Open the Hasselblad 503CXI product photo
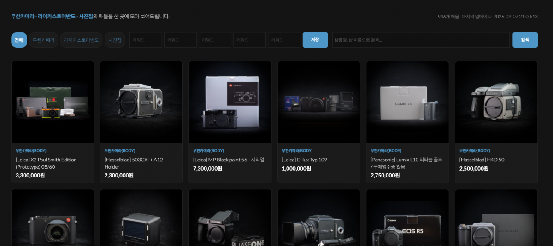 tap(141, 102)
